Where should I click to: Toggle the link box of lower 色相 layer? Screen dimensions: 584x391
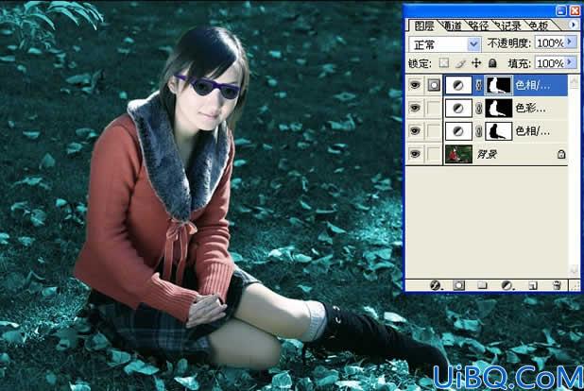point(434,130)
